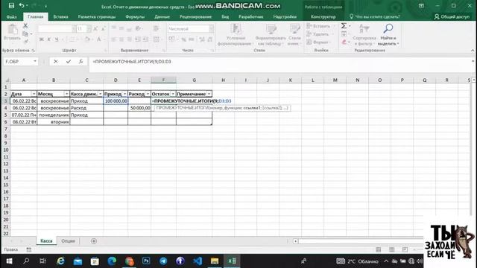Click the Sort and Filter icon

364,29
